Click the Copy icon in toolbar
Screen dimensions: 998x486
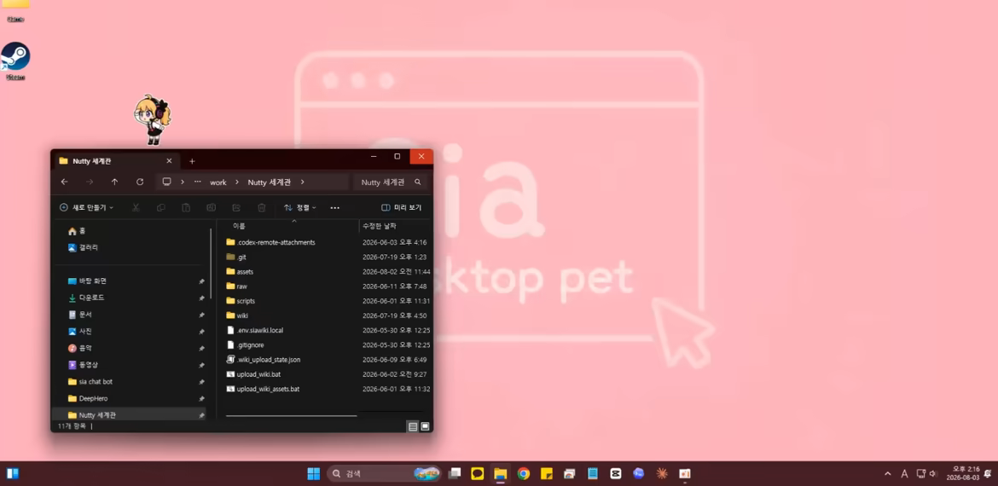point(161,207)
